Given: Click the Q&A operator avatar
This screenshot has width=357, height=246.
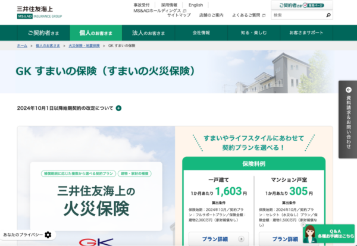Looking at the screenshot, I should (x=310, y=234).
